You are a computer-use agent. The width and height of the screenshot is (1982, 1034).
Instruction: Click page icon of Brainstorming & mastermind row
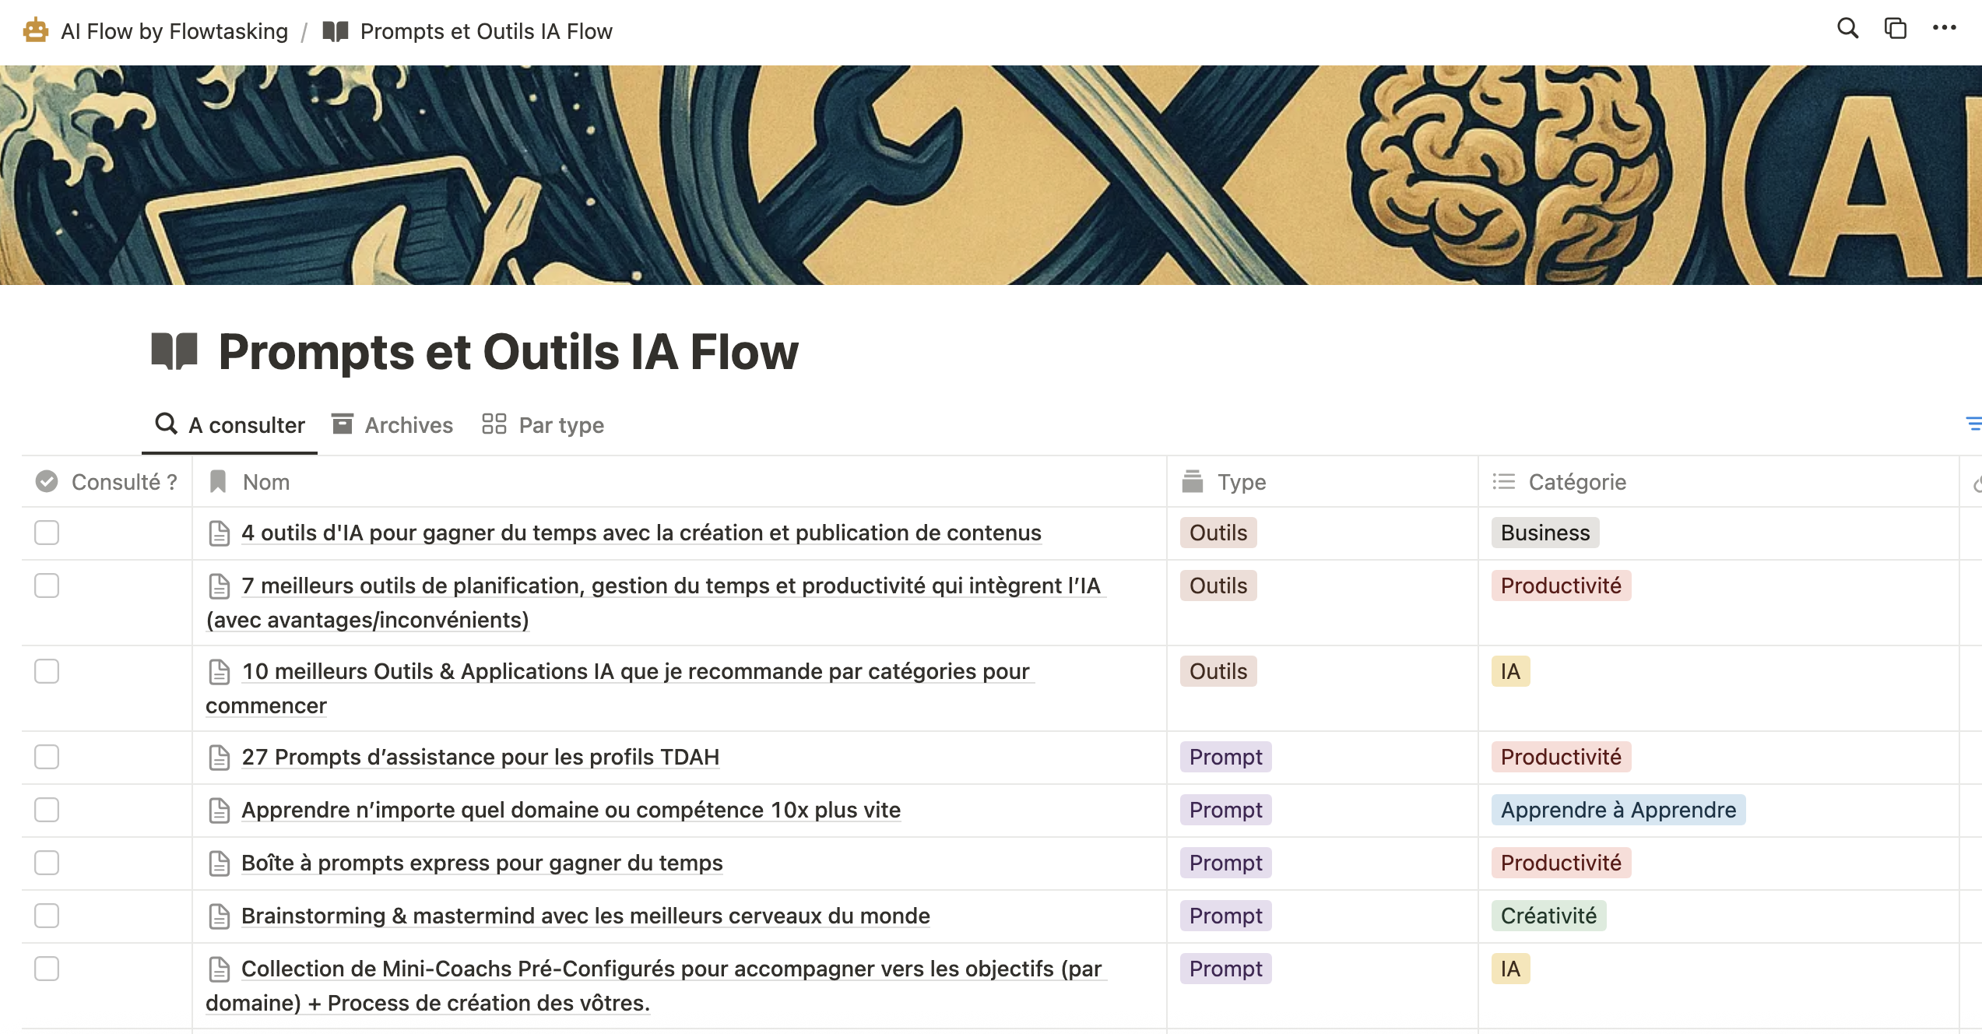[220, 916]
